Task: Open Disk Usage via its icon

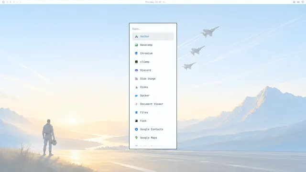Action: click(x=136, y=78)
